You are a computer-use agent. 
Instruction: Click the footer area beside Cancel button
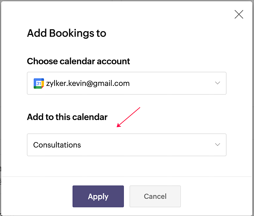tap(215, 196)
